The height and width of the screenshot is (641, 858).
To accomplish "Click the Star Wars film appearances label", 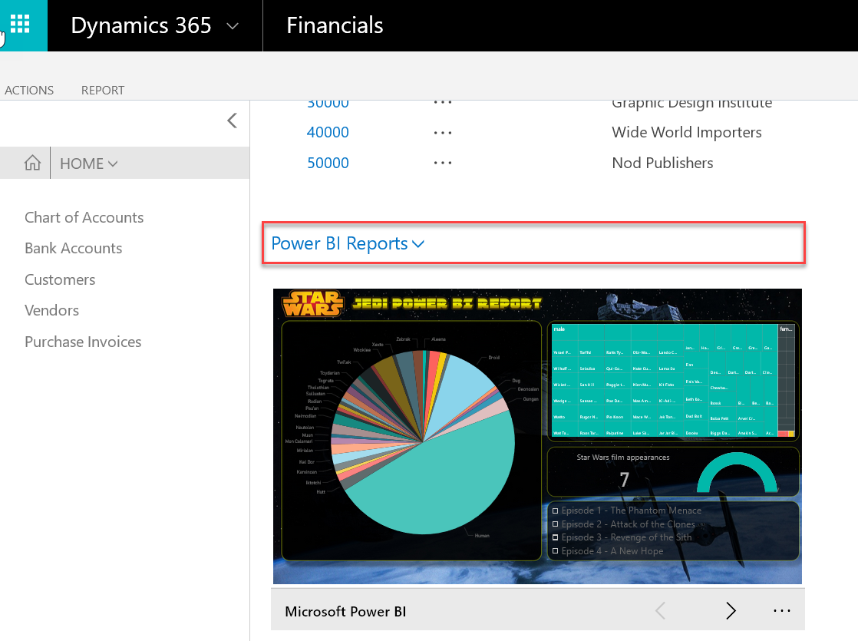I will (x=622, y=457).
